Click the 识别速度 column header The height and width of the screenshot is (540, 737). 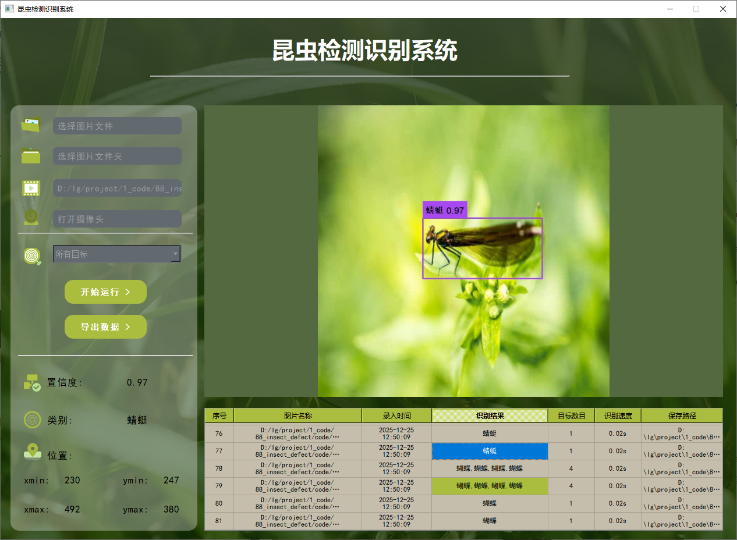coord(618,415)
